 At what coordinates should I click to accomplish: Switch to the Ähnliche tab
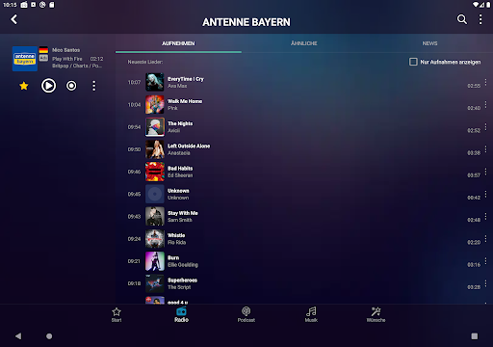pos(303,43)
